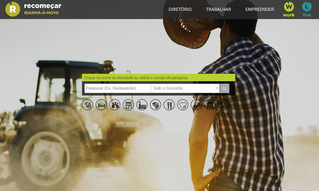Viewport: 319px width, 191px height.
Task: Select the fork and knife restaurant icon
Action: 169,105
